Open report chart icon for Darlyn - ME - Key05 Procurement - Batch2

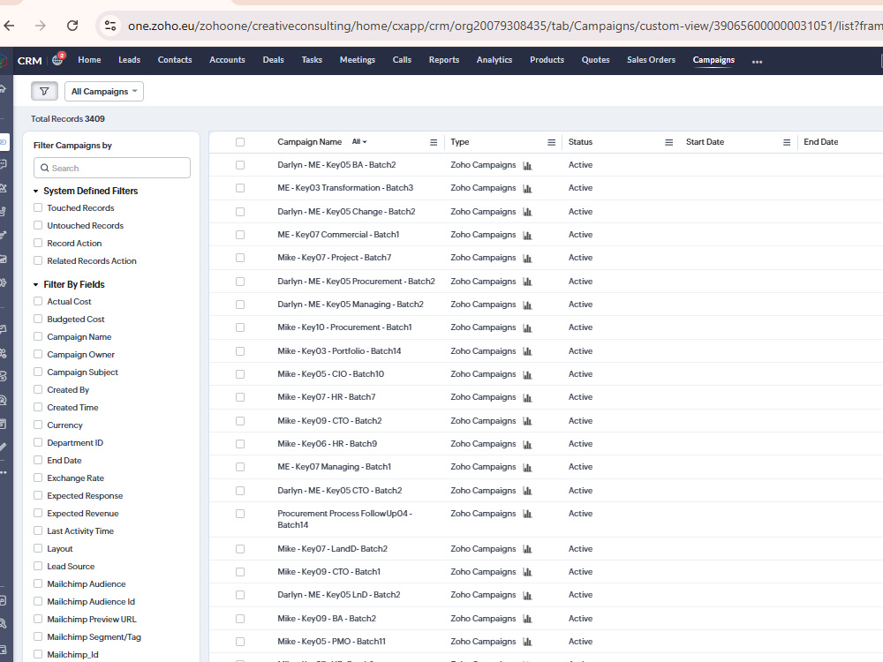point(527,282)
